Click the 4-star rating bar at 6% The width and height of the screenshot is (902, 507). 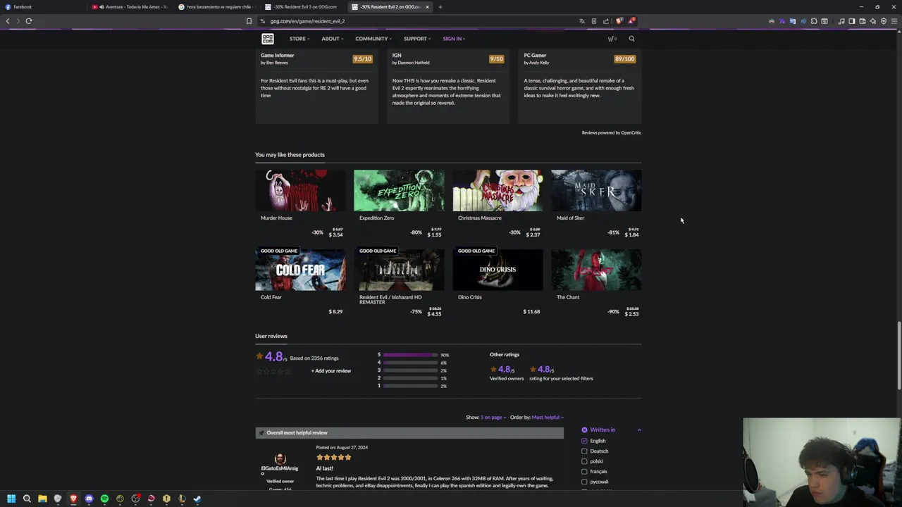(410, 363)
